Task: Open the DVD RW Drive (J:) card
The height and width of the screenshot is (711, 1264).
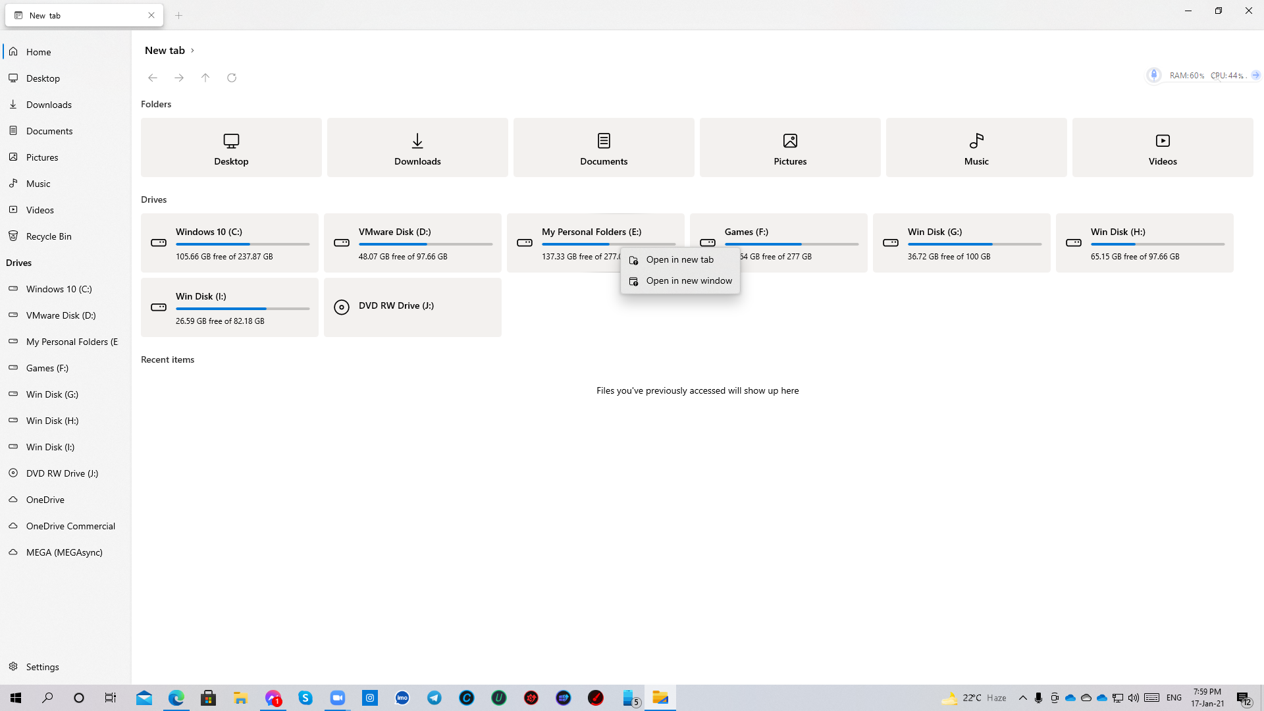Action: point(412,307)
